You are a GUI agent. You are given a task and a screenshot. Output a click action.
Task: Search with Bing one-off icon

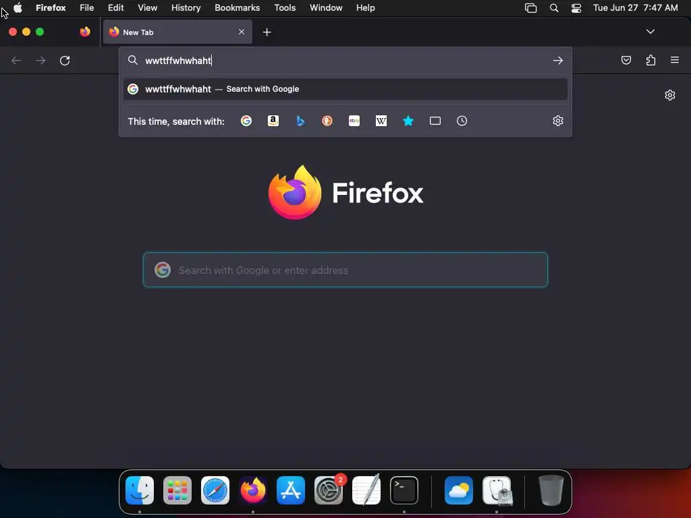(300, 121)
